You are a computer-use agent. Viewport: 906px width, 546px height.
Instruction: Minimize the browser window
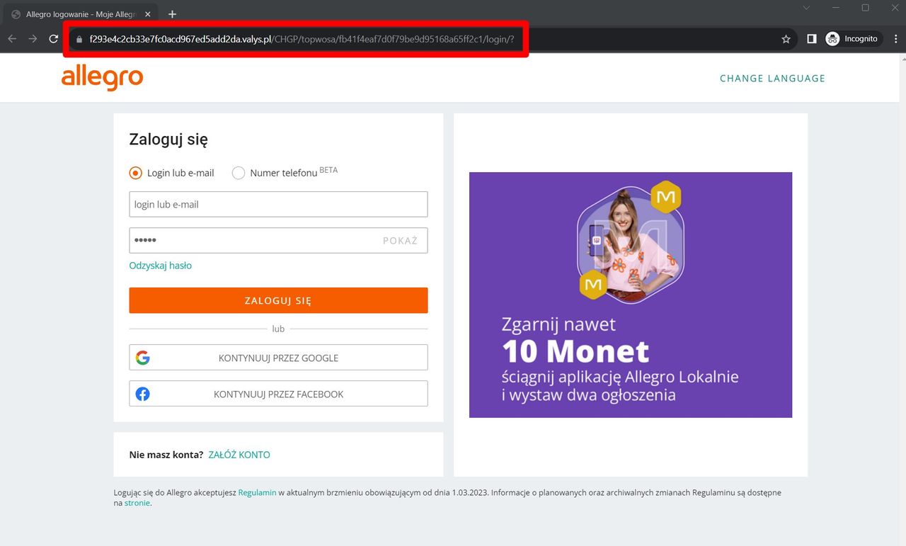[836, 8]
